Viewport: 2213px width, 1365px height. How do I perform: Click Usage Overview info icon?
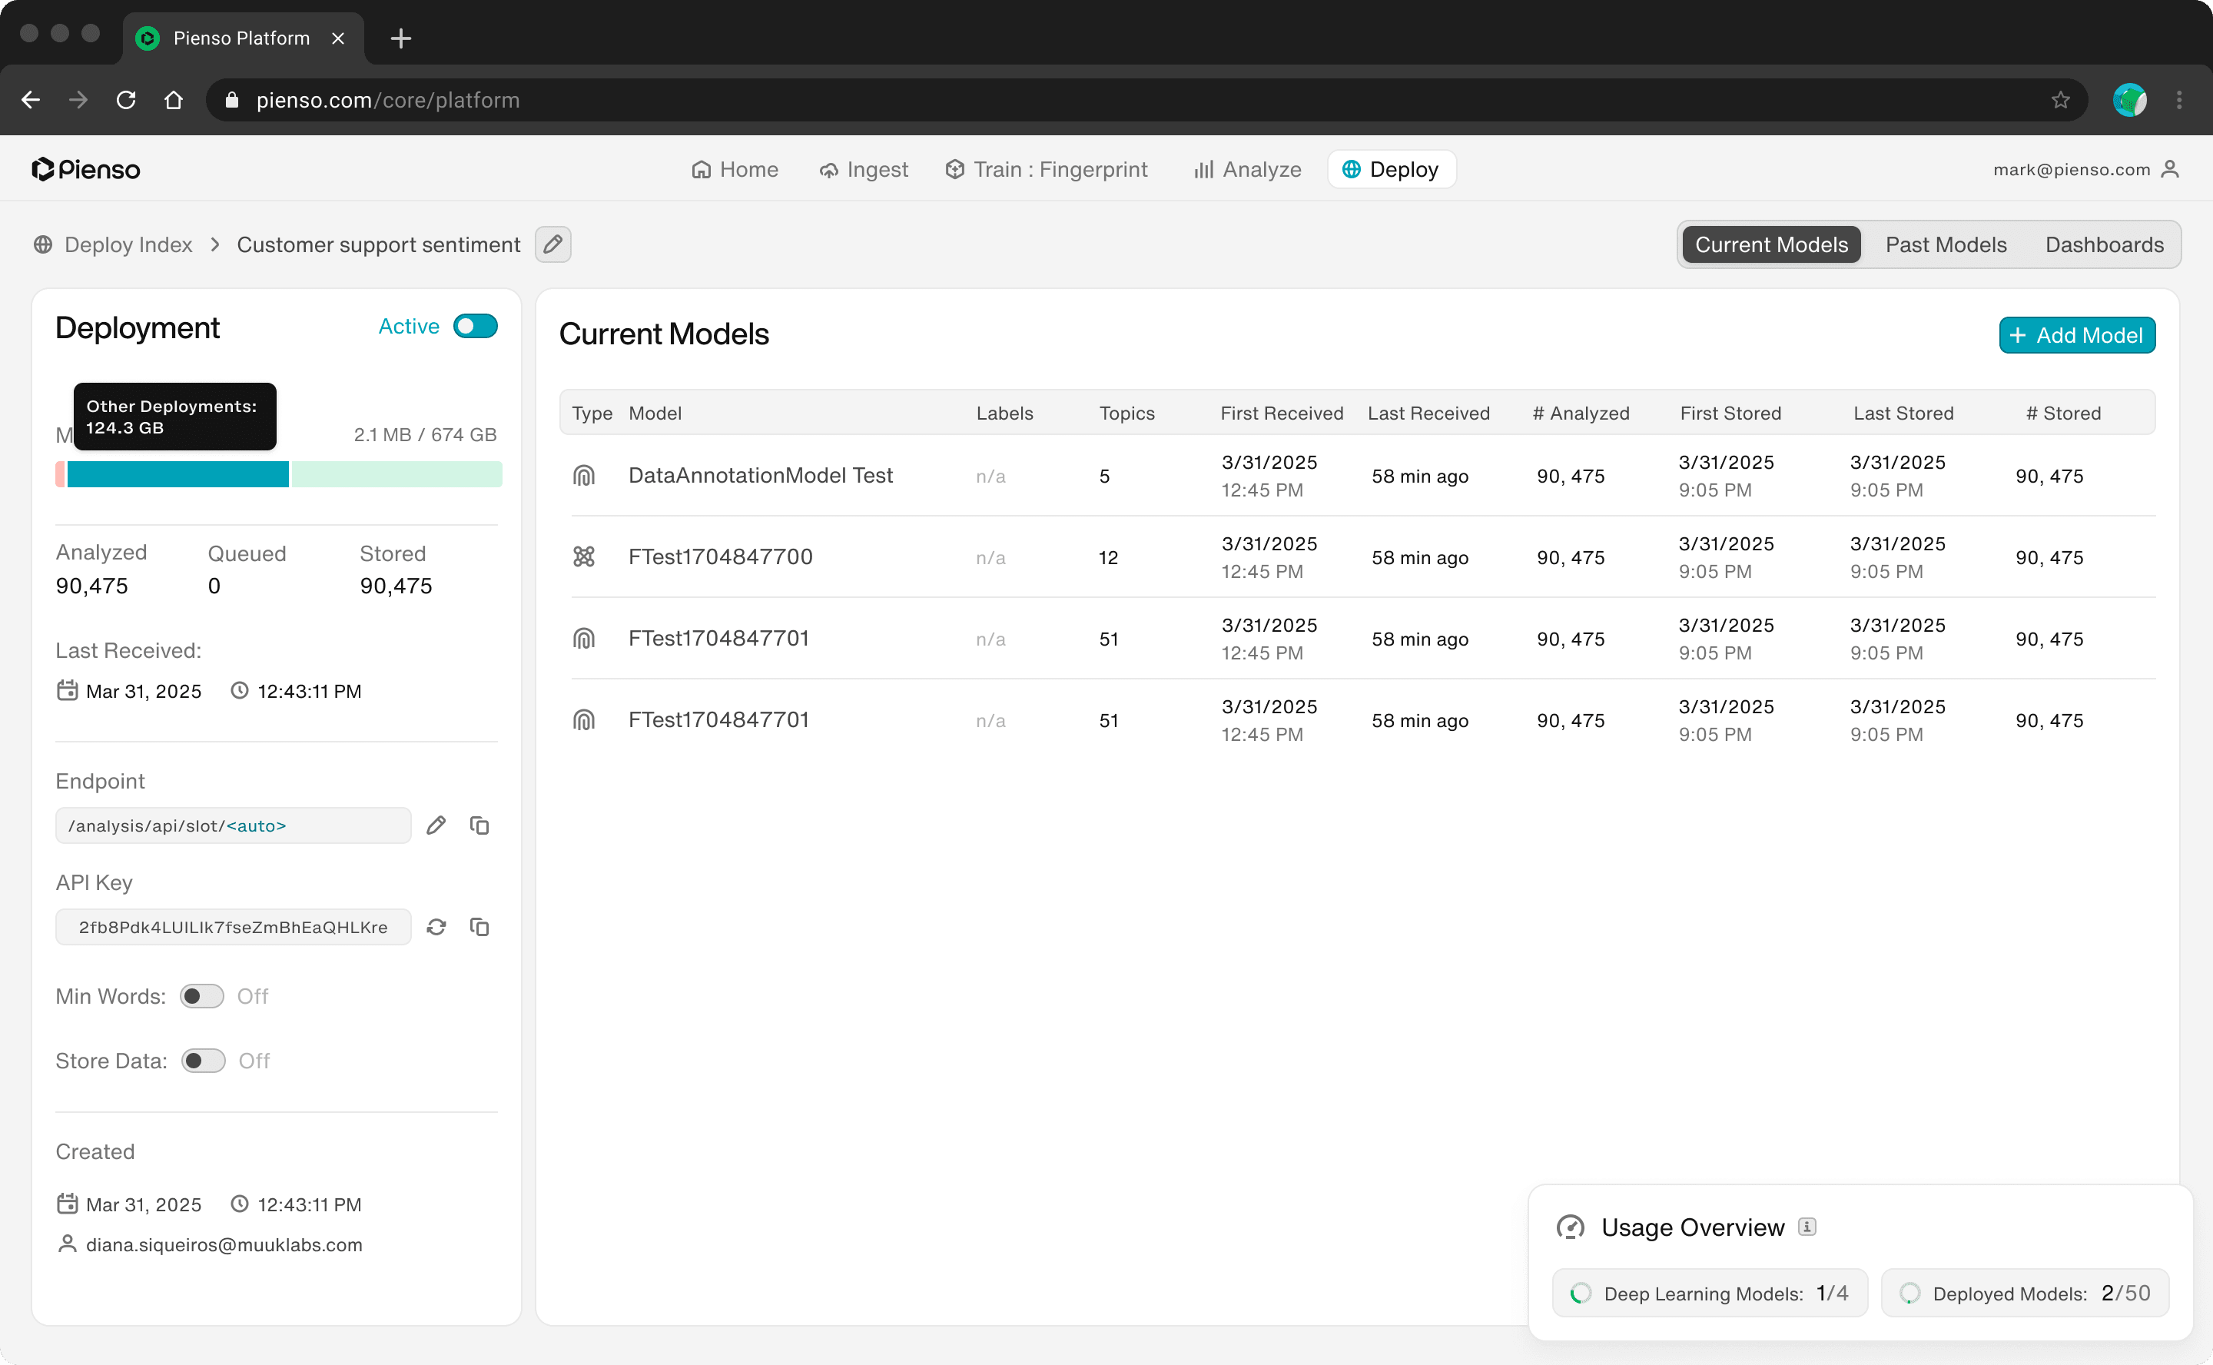[x=1807, y=1226]
